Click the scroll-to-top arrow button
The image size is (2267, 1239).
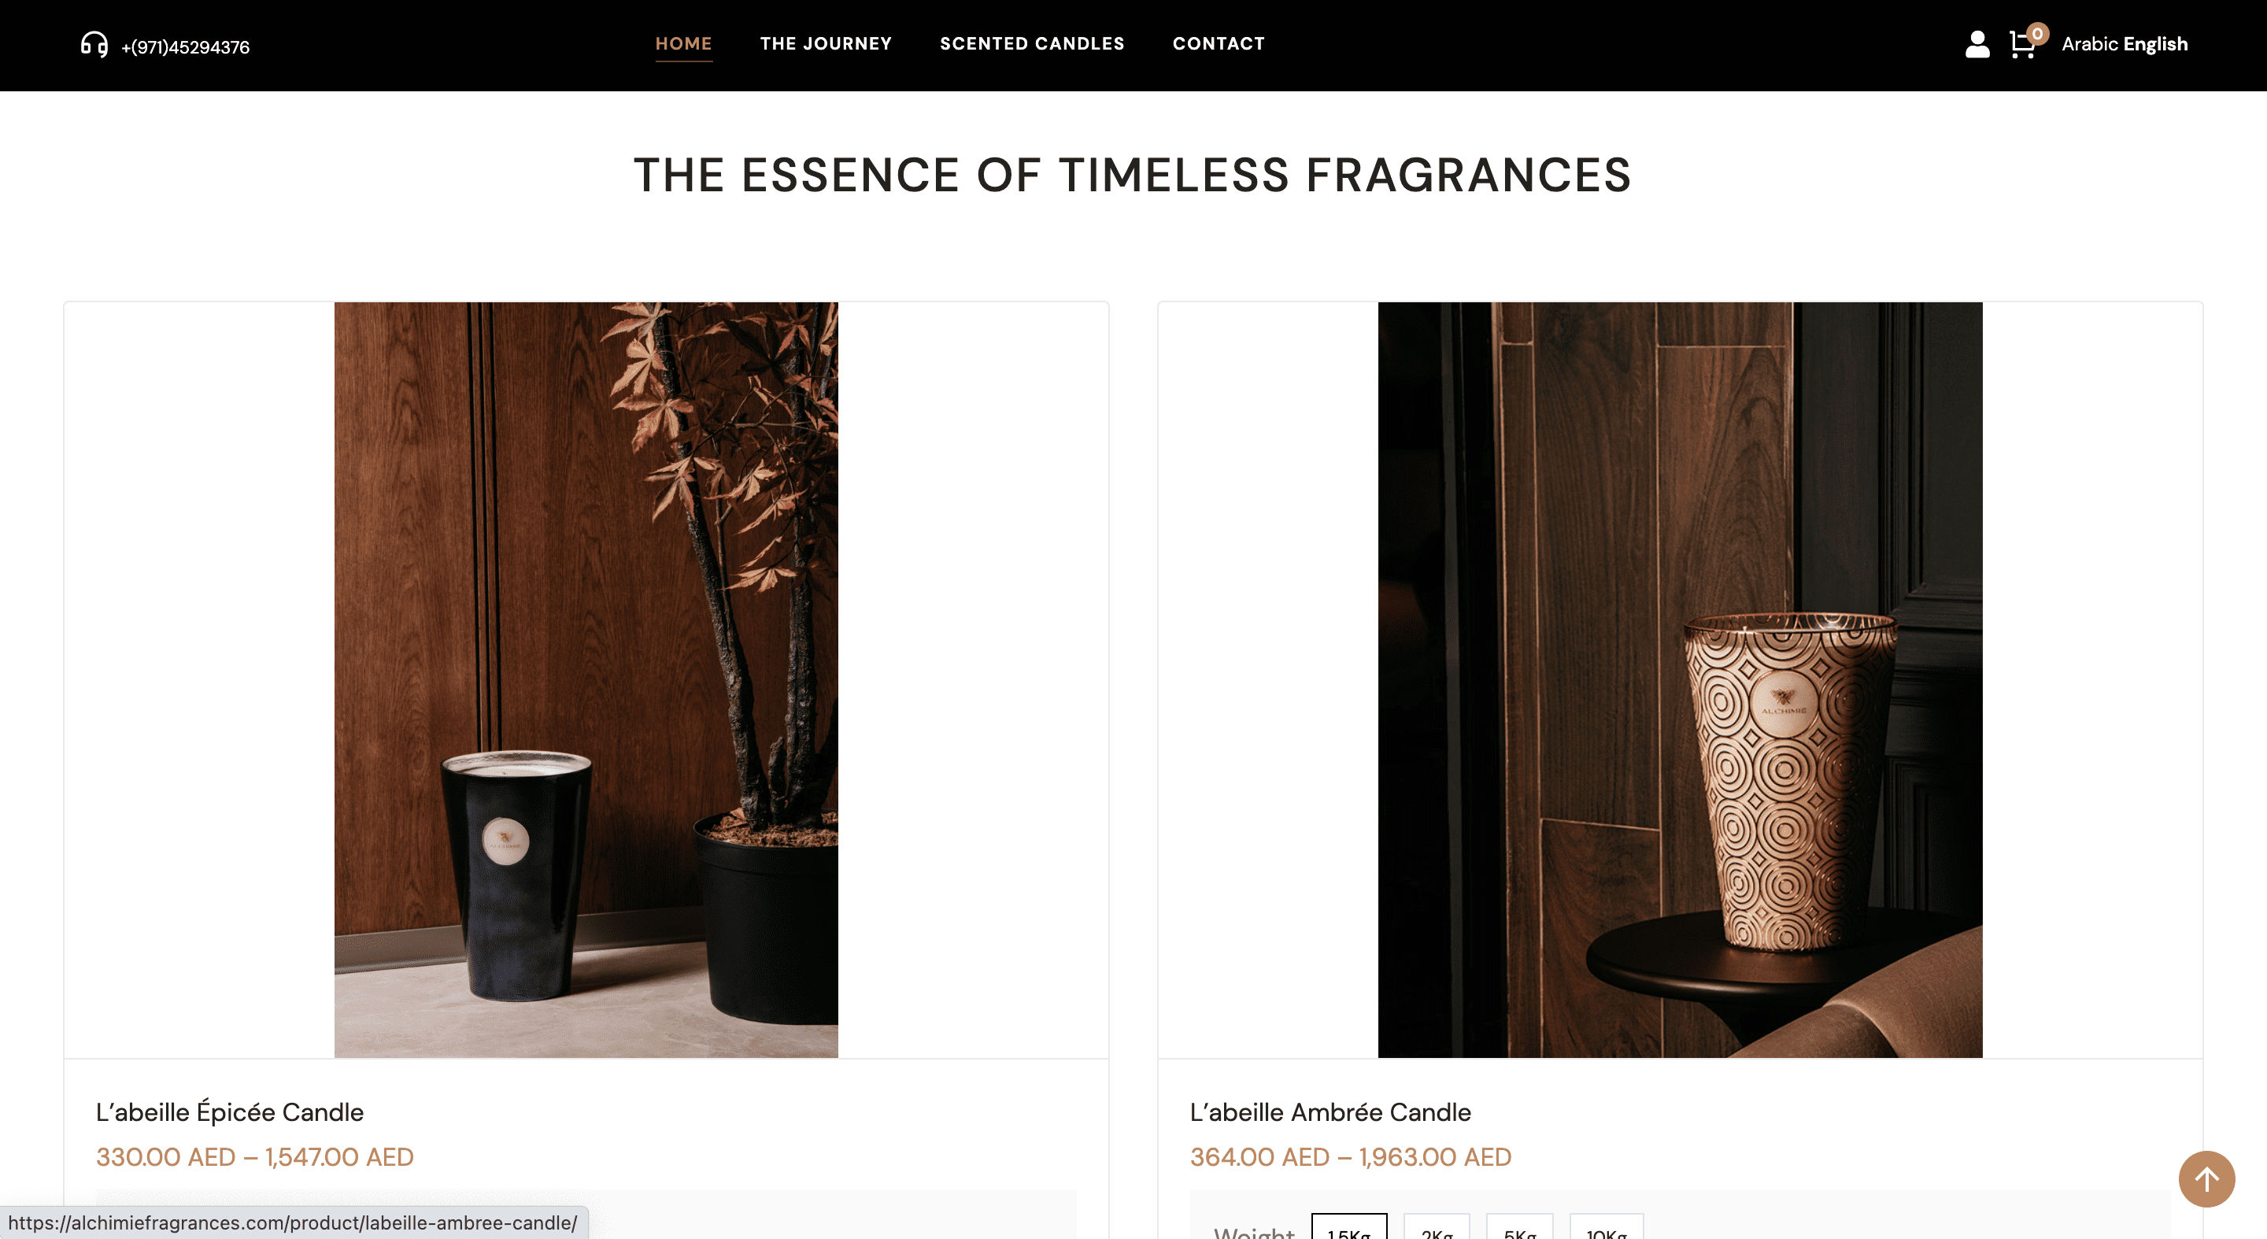[2206, 1178]
